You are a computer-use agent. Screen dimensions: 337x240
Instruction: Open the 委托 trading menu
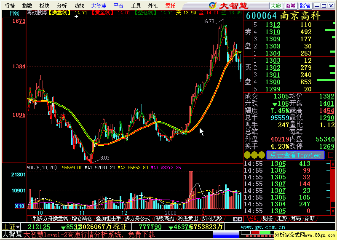pyautogui.click(x=171, y=6)
